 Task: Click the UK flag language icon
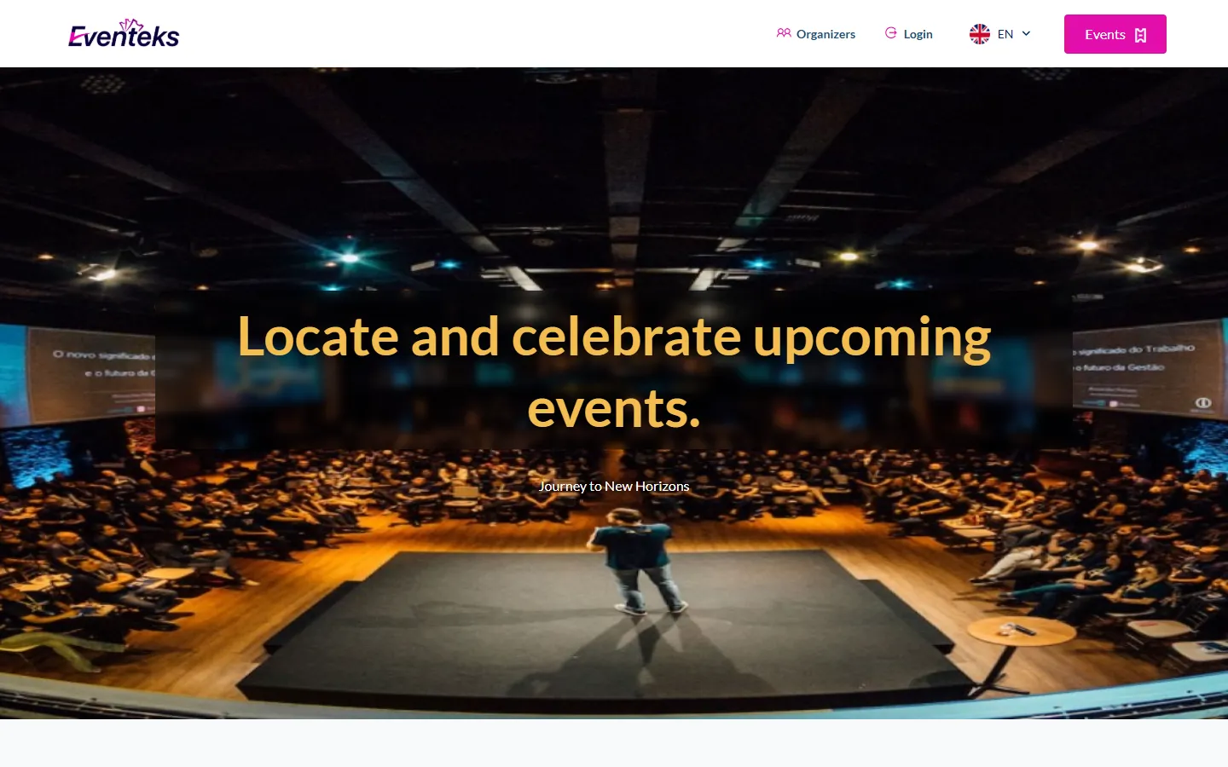980,34
